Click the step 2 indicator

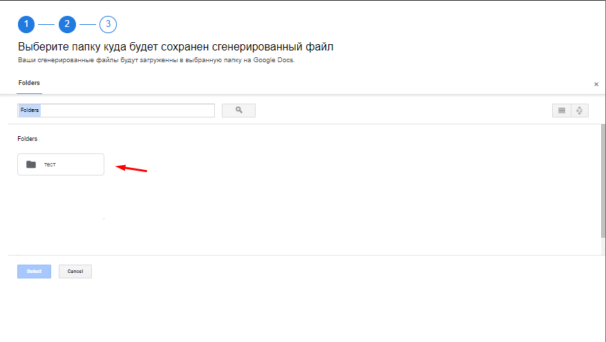pos(67,25)
